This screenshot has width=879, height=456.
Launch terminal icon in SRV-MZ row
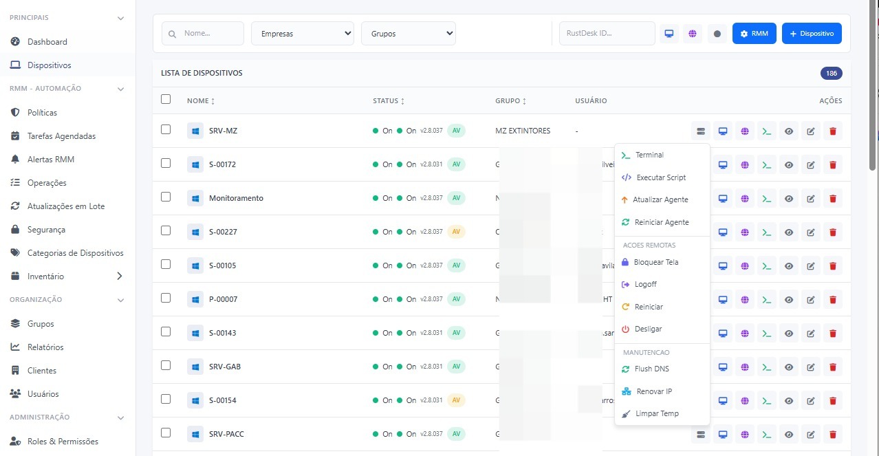[x=766, y=131]
